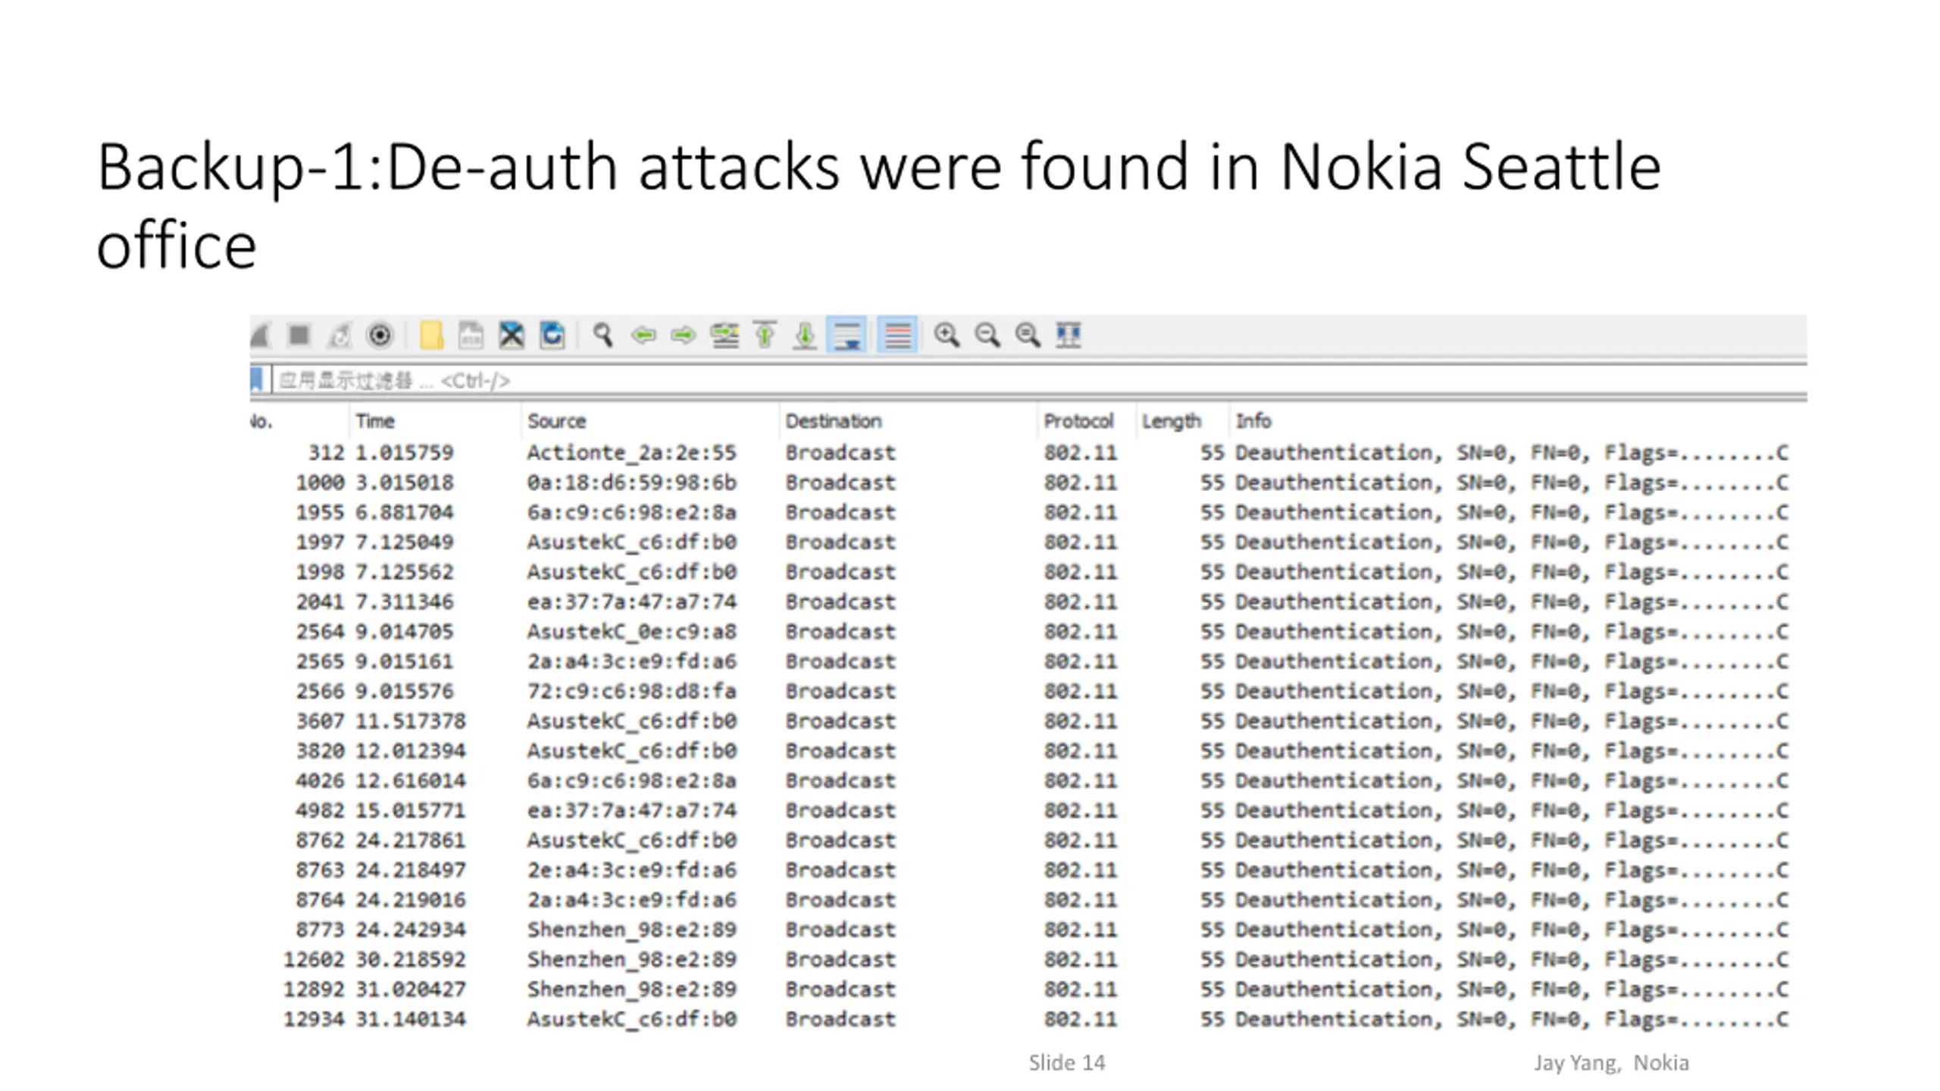Go forward to next packet
1940x1091 pixels.
pos(684,335)
